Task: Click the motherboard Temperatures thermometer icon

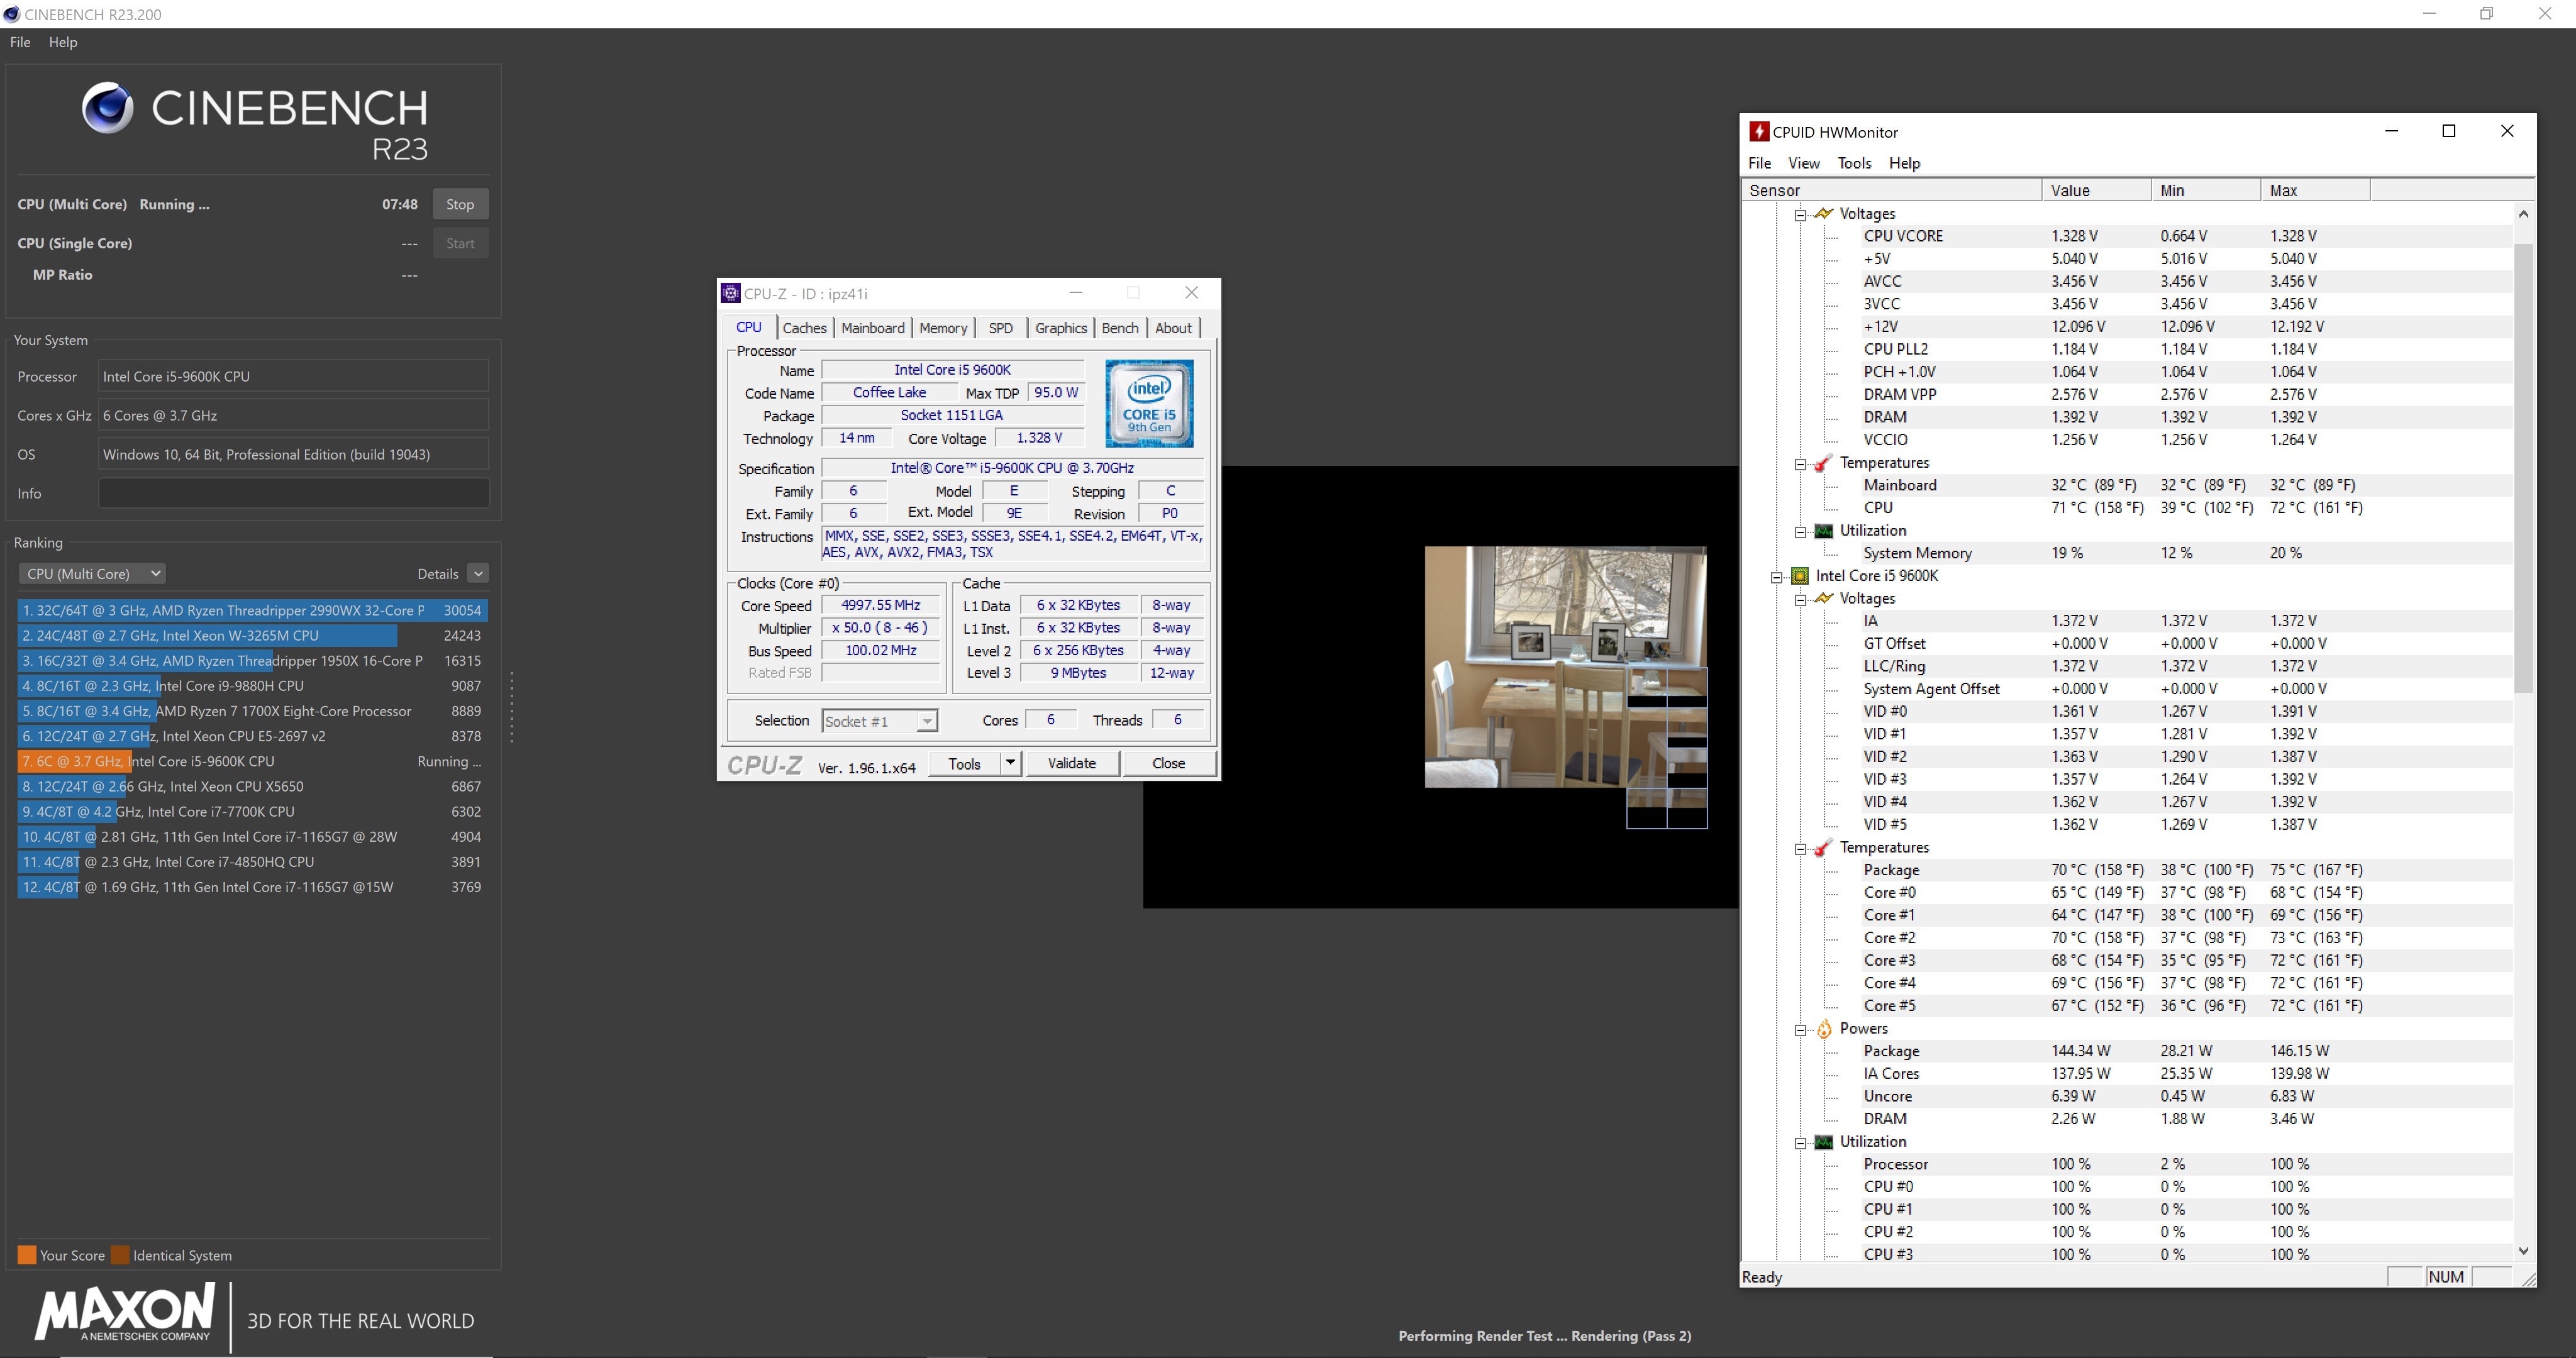Action: (x=1823, y=463)
